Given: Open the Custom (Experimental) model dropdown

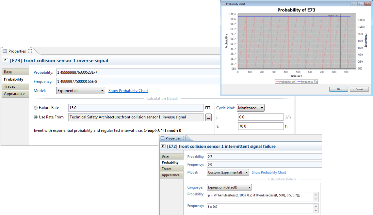Looking at the screenshot, I should [228, 172].
